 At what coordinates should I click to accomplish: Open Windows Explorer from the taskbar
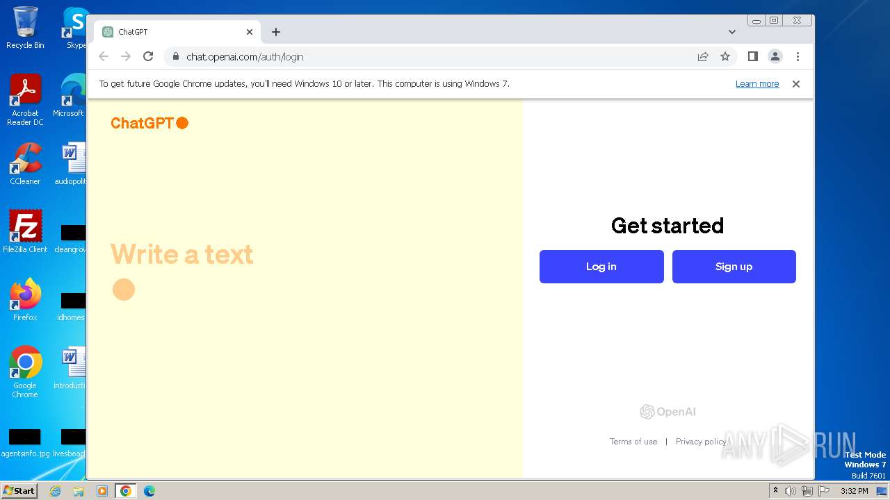(79, 491)
